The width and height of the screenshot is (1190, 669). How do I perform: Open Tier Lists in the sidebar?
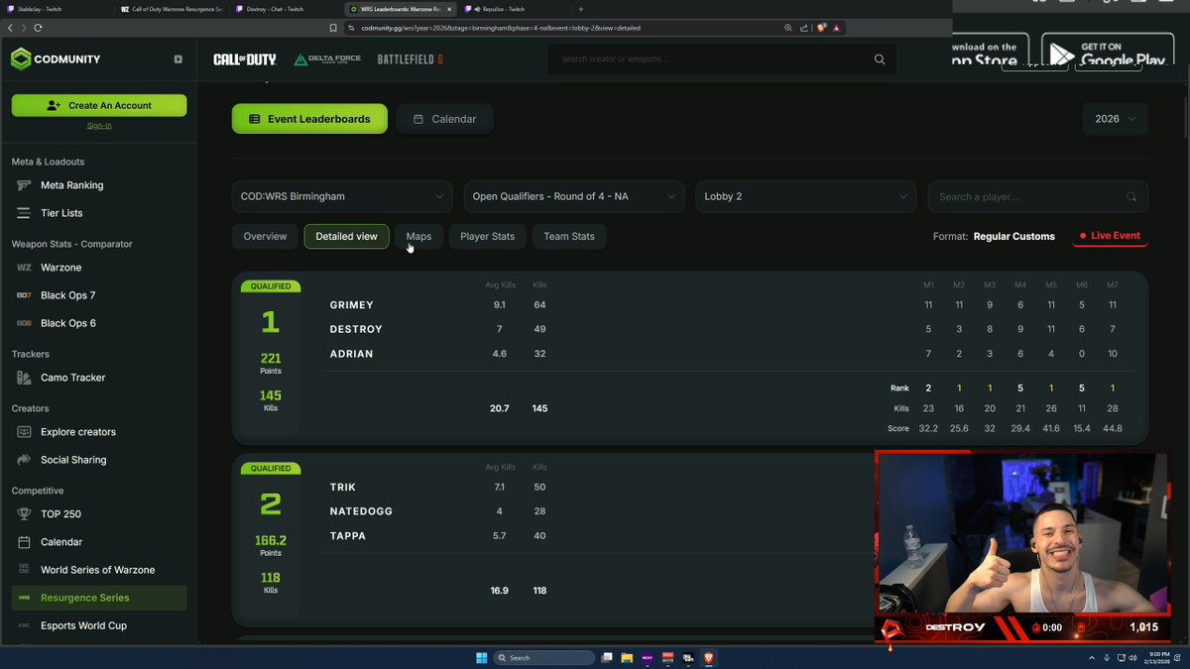pyautogui.click(x=61, y=213)
